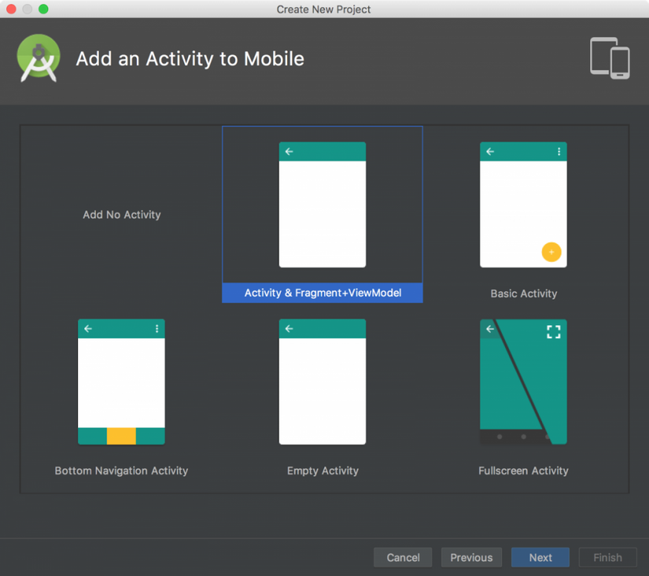The width and height of the screenshot is (649, 576).
Task: Proceed with the Next button
Action: coord(540,557)
